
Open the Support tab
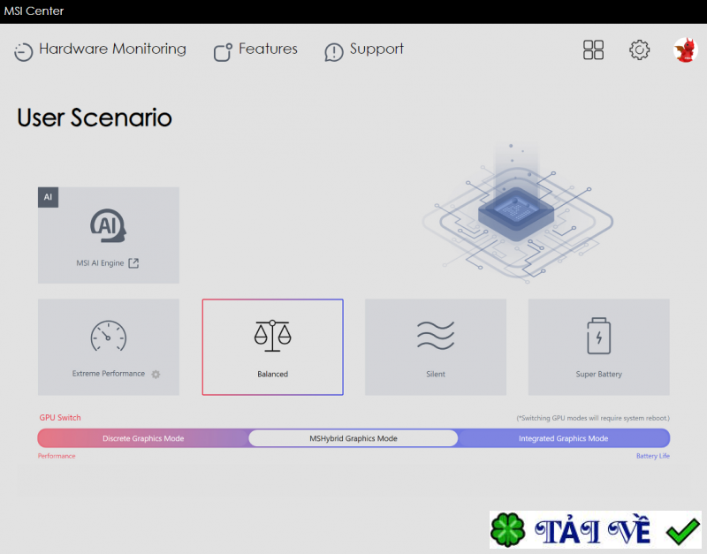coord(364,49)
